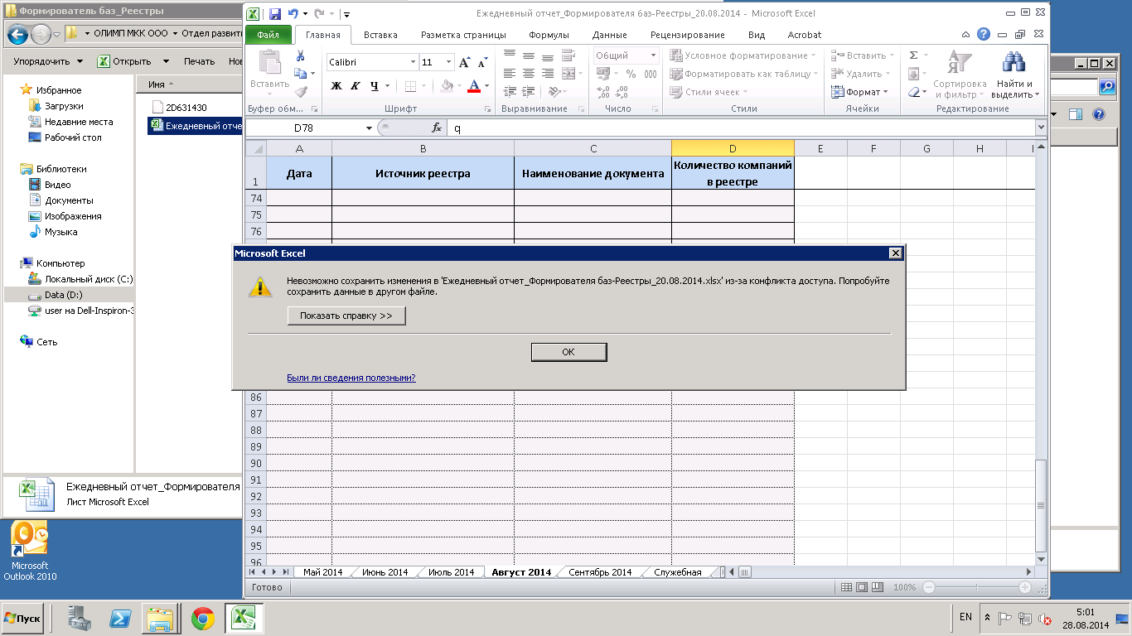Switch to the Данные ribbon tab

point(609,35)
